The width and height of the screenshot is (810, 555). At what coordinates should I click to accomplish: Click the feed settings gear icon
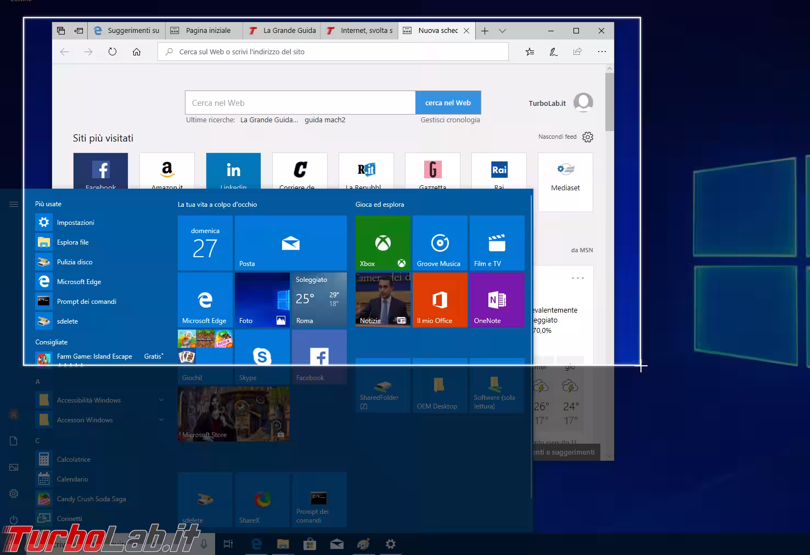pos(588,137)
